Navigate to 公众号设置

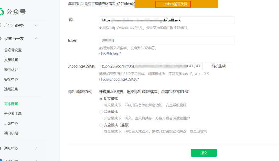(13, 50)
